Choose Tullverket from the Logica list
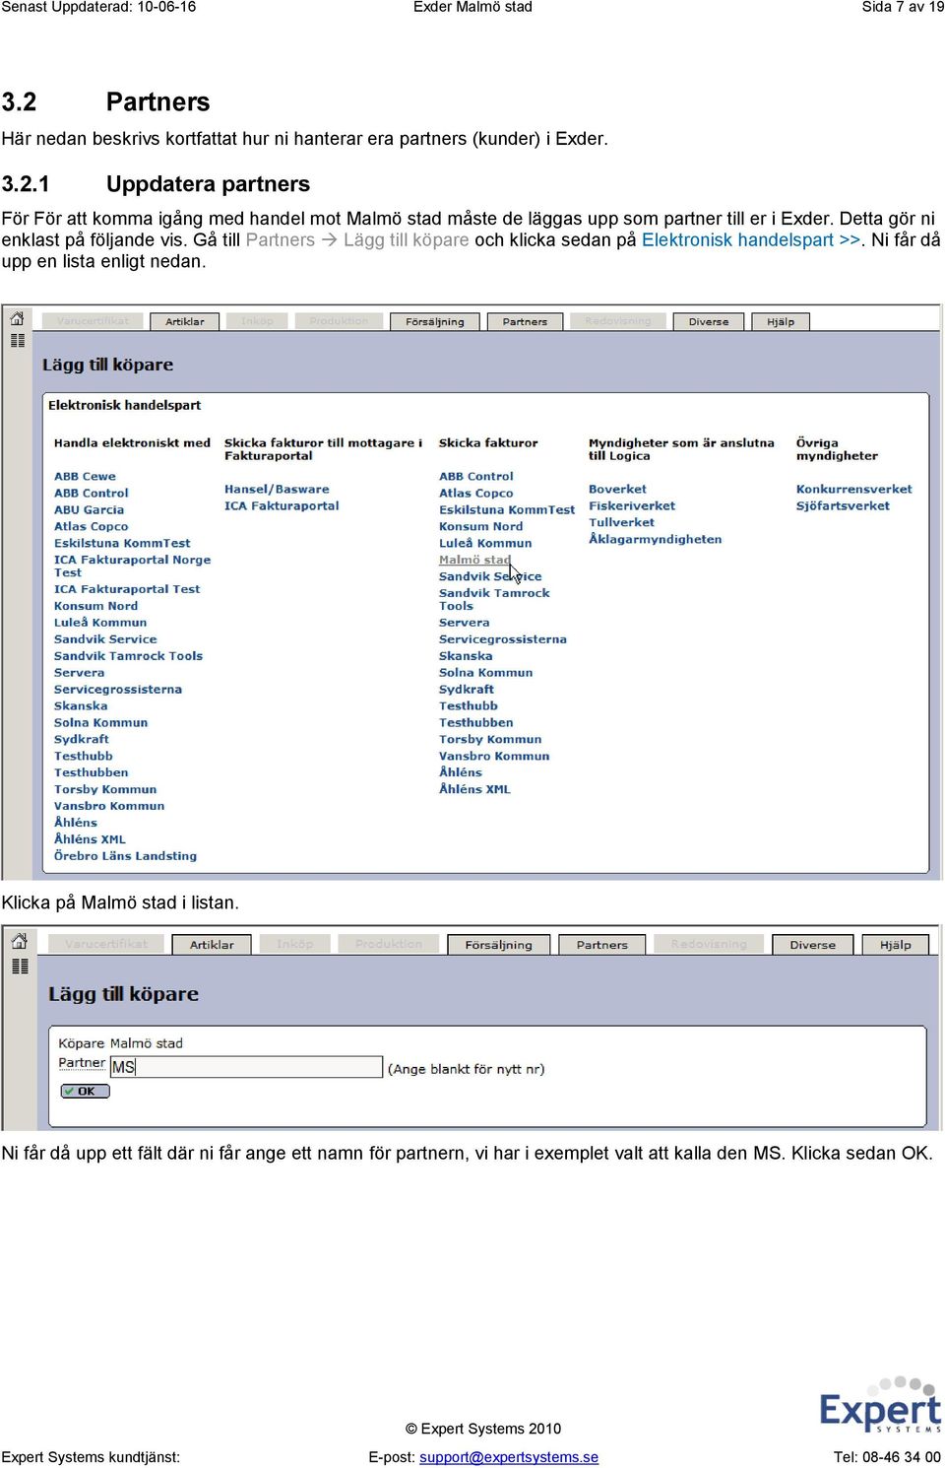 (x=621, y=523)
